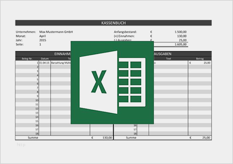233x164 pixels.
Task: Select the Jahr value 2015
Action: [x=43, y=40]
